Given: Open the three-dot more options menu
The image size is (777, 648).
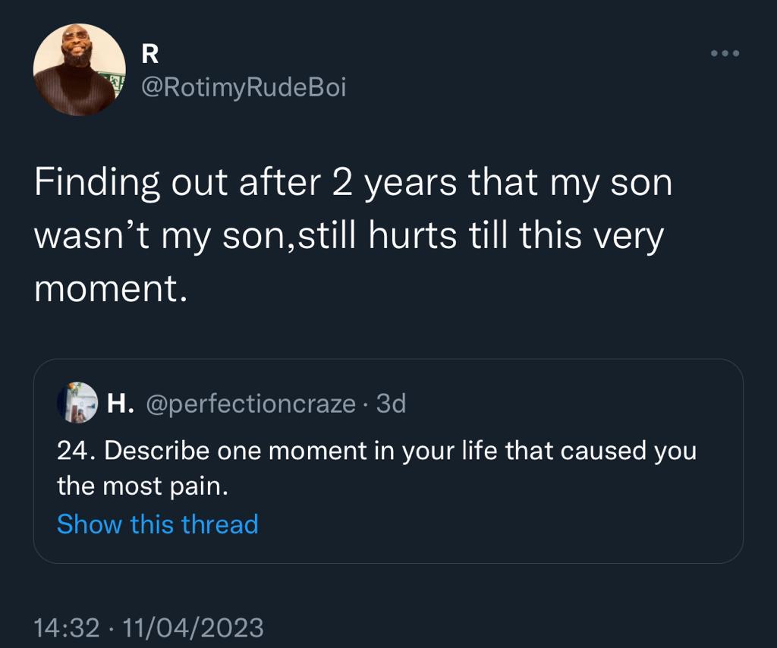Looking at the screenshot, I should [x=725, y=54].
